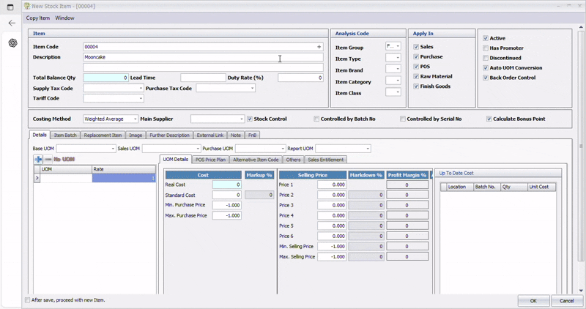
Task: Click the row indicator arrow in UOM grid
Action: coord(37,178)
